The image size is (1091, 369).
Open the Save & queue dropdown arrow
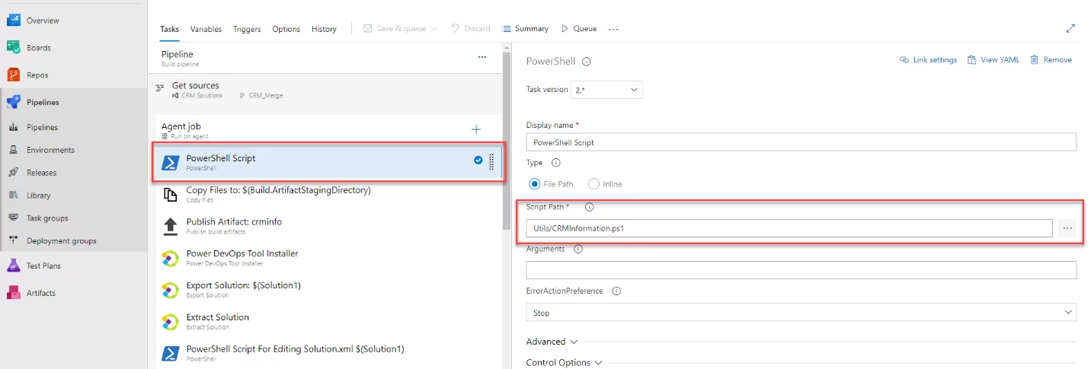(434, 29)
